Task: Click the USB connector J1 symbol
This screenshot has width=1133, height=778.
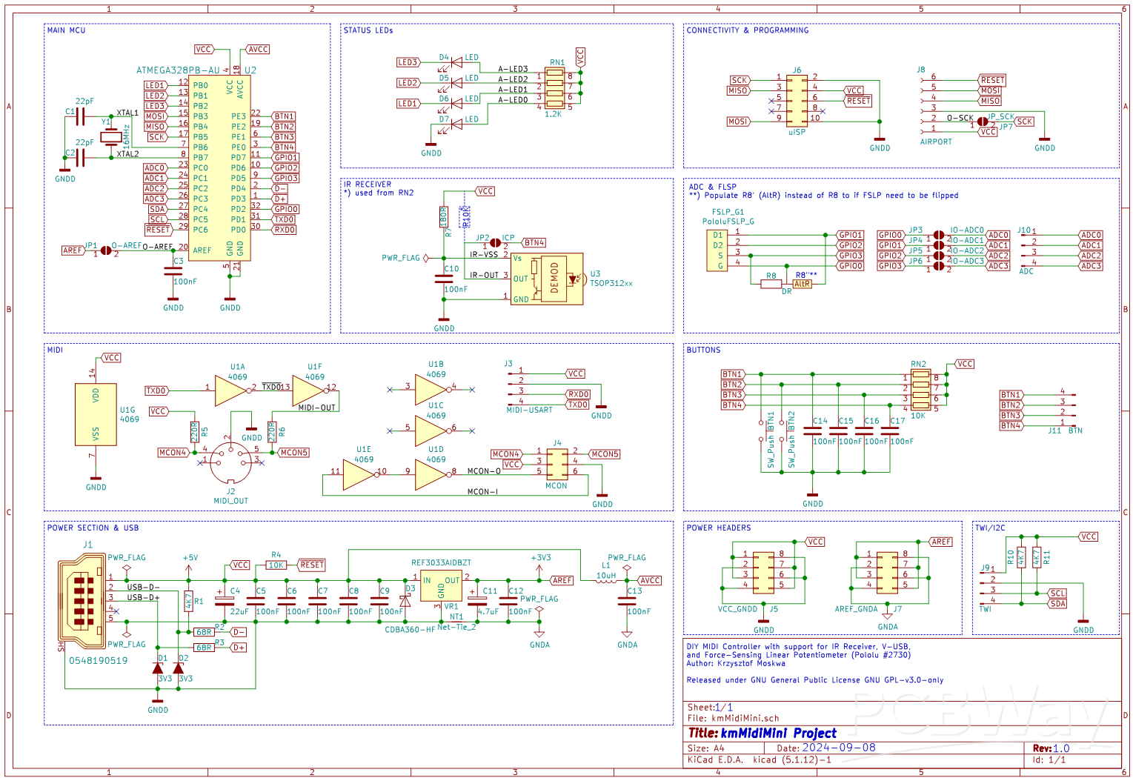Action: pos(82,600)
